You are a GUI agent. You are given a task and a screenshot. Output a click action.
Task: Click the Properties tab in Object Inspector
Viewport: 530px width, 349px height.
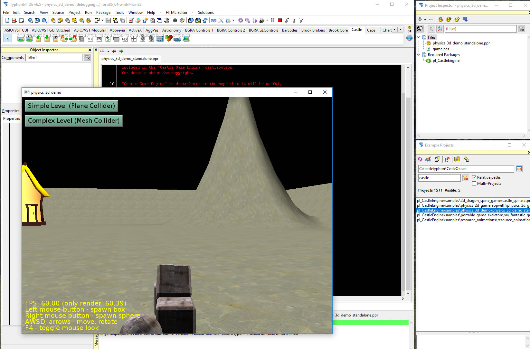(x=12, y=118)
